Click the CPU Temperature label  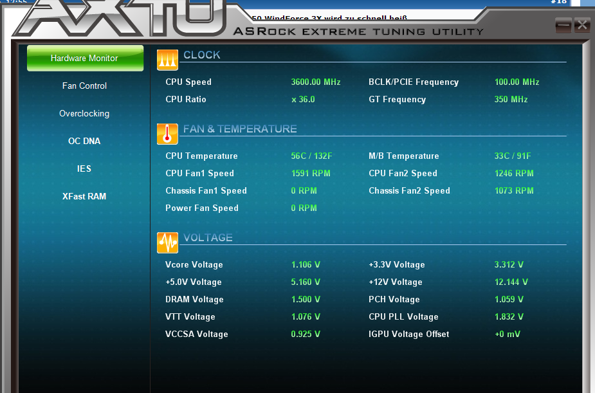[201, 156]
